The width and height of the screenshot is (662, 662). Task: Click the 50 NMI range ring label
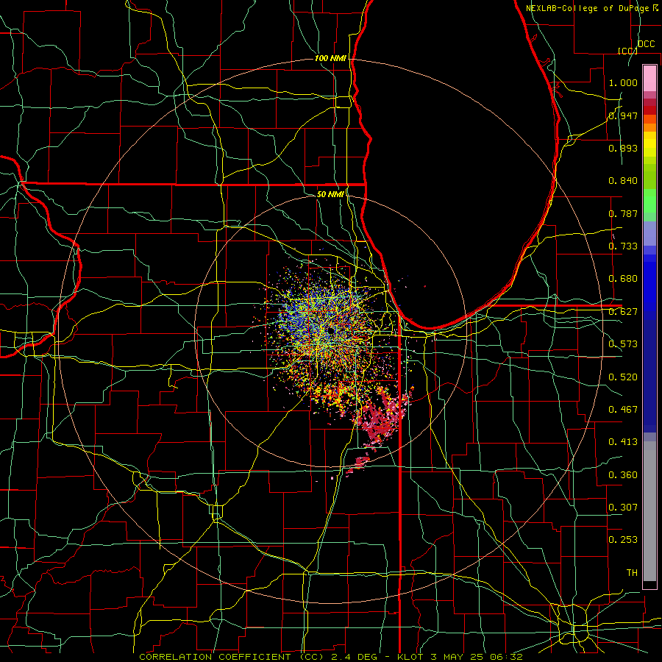coord(330,194)
